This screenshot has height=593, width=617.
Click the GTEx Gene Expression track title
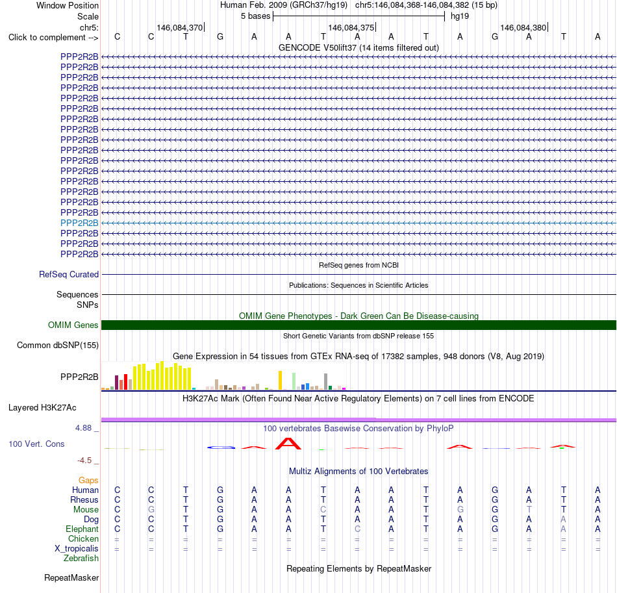click(x=359, y=356)
